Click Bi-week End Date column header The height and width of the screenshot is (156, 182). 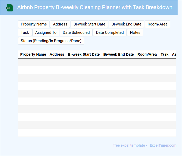(x=118, y=54)
